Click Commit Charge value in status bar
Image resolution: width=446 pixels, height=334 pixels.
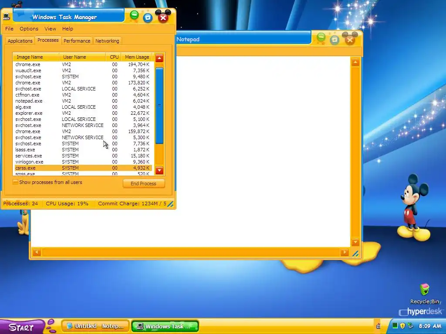click(x=132, y=204)
